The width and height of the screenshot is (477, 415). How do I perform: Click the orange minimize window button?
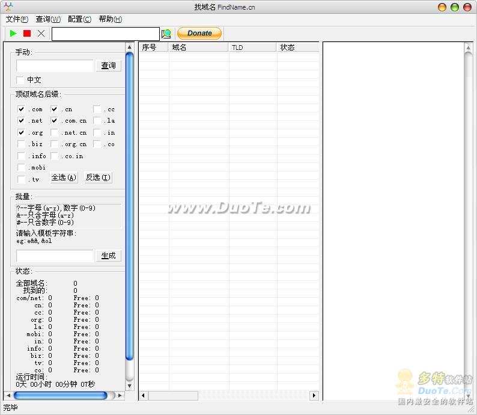(442, 7)
